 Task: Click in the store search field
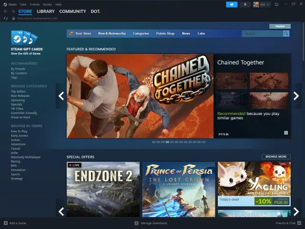(263, 33)
